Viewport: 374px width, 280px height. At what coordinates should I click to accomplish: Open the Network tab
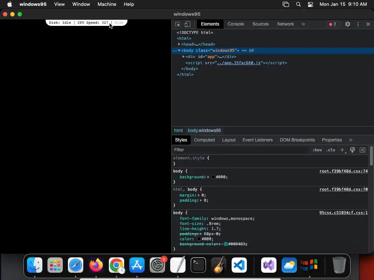click(285, 24)
